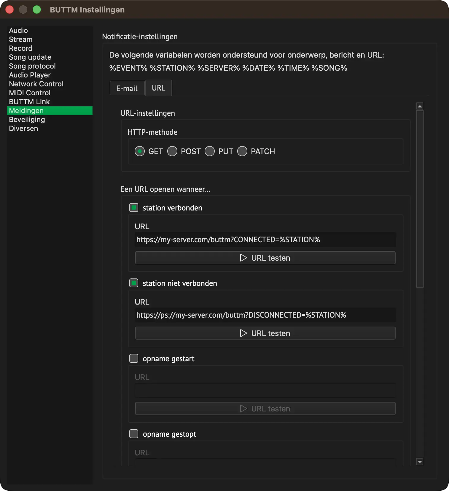Uncheck the 'station niet verbonden' checkbox

(134, 283)
